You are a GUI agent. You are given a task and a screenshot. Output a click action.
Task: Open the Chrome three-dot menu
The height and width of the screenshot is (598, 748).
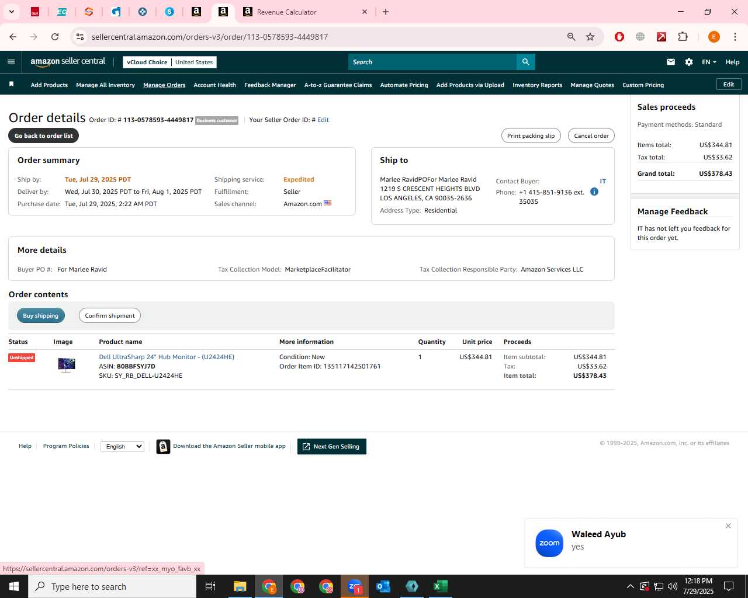click(x=734, y=37)
